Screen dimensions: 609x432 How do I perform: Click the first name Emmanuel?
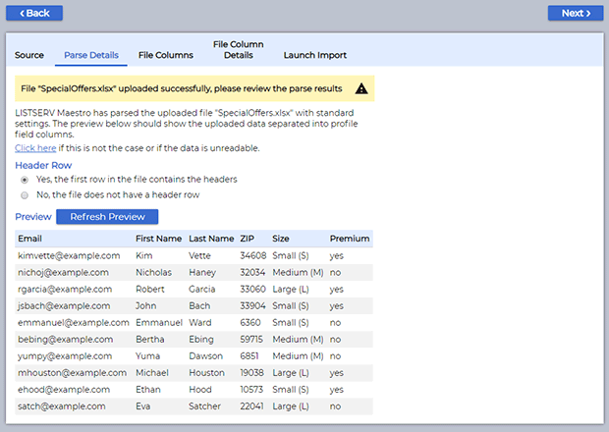159,323
